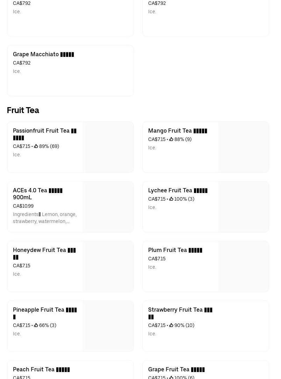This screenshot has width=281, height=379.
Task: Click the Fruit Tea section heading
Action: [x=23, y=110]
